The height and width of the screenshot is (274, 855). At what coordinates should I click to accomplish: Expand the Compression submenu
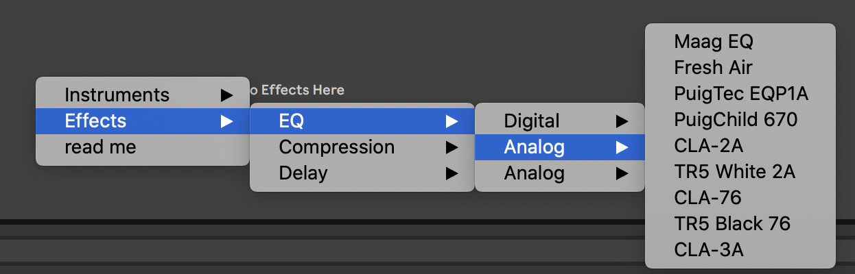tap(362, 147)
